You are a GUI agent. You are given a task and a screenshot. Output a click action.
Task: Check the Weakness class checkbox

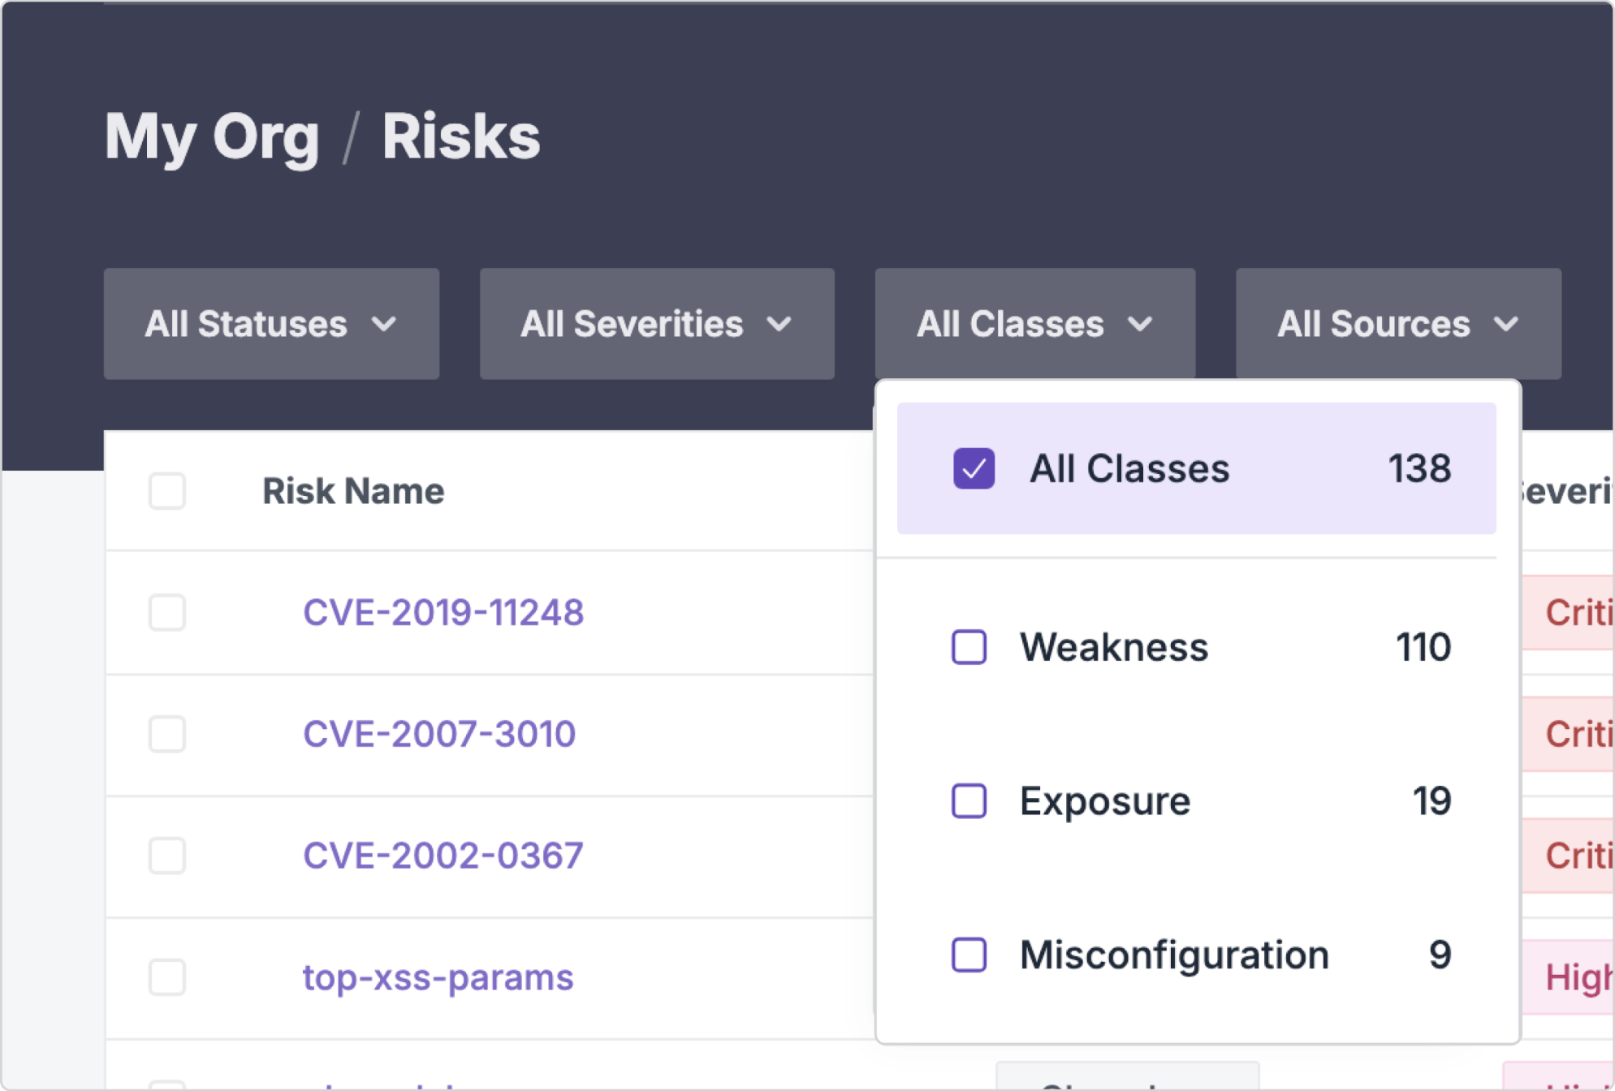(969, 647)
